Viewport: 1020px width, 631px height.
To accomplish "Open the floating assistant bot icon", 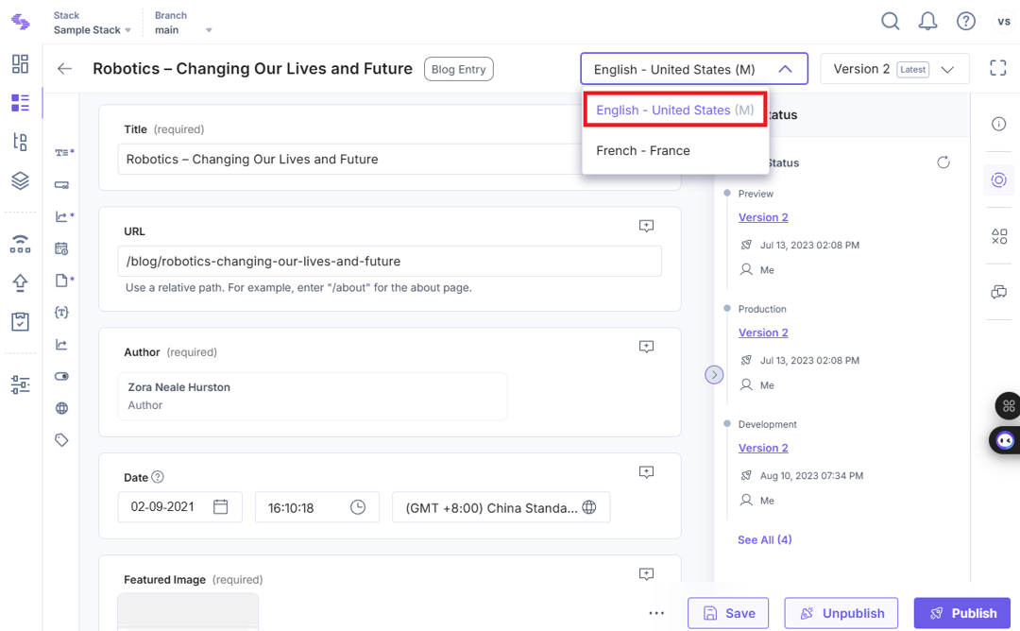I will point(1005,440).
